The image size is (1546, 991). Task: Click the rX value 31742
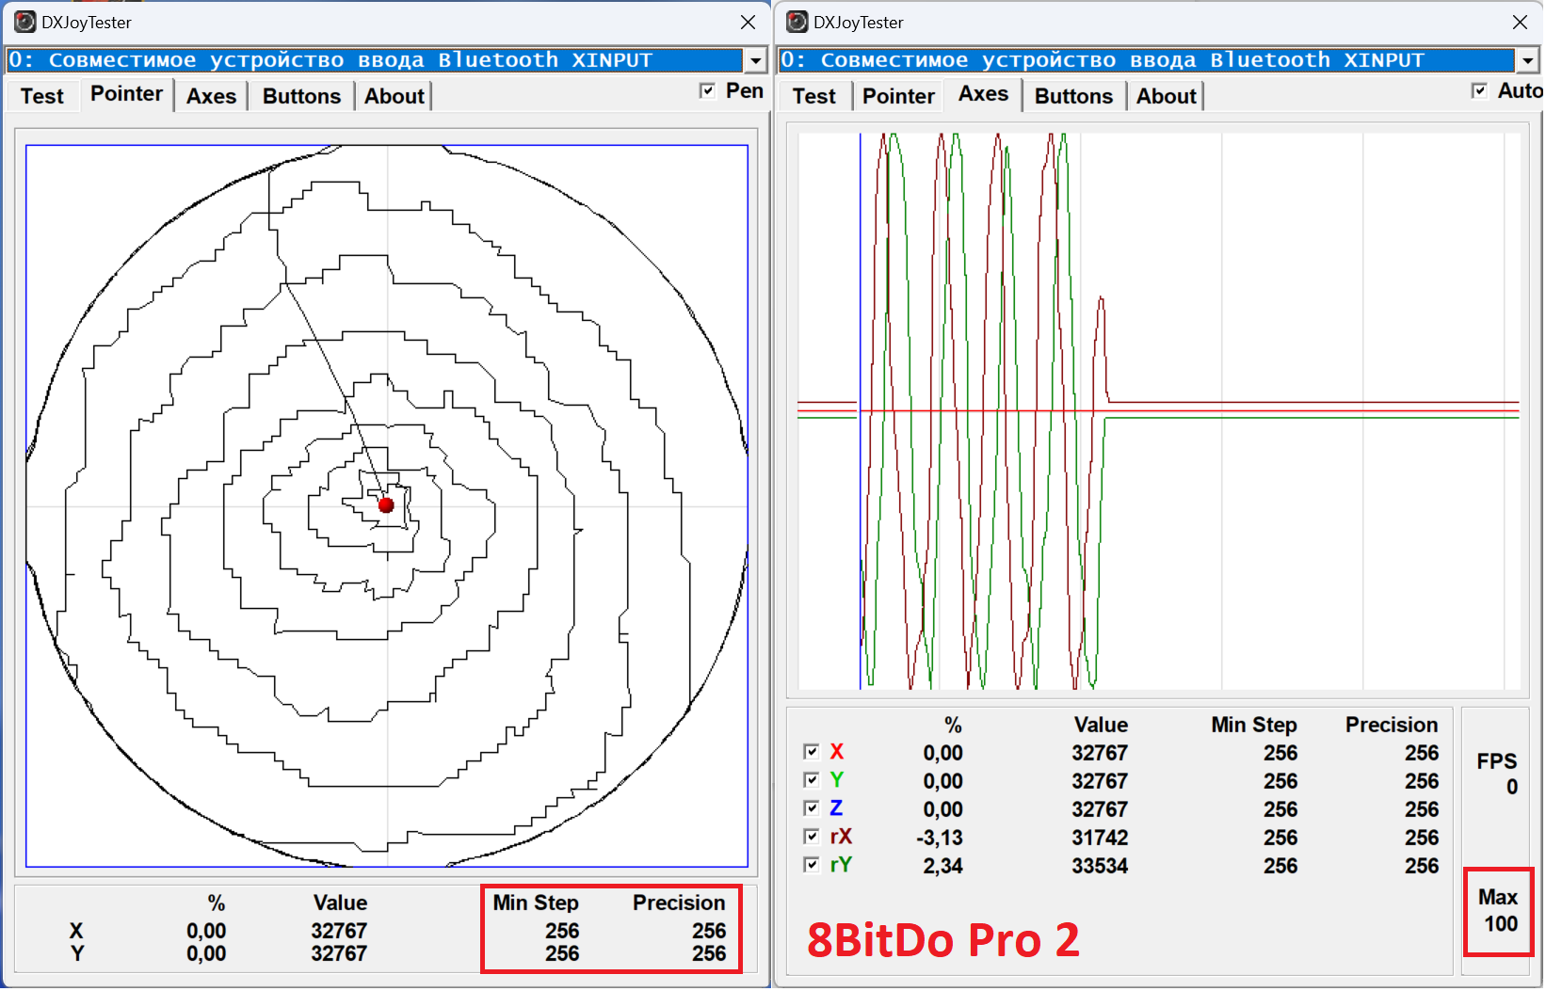pos(1100,838)
